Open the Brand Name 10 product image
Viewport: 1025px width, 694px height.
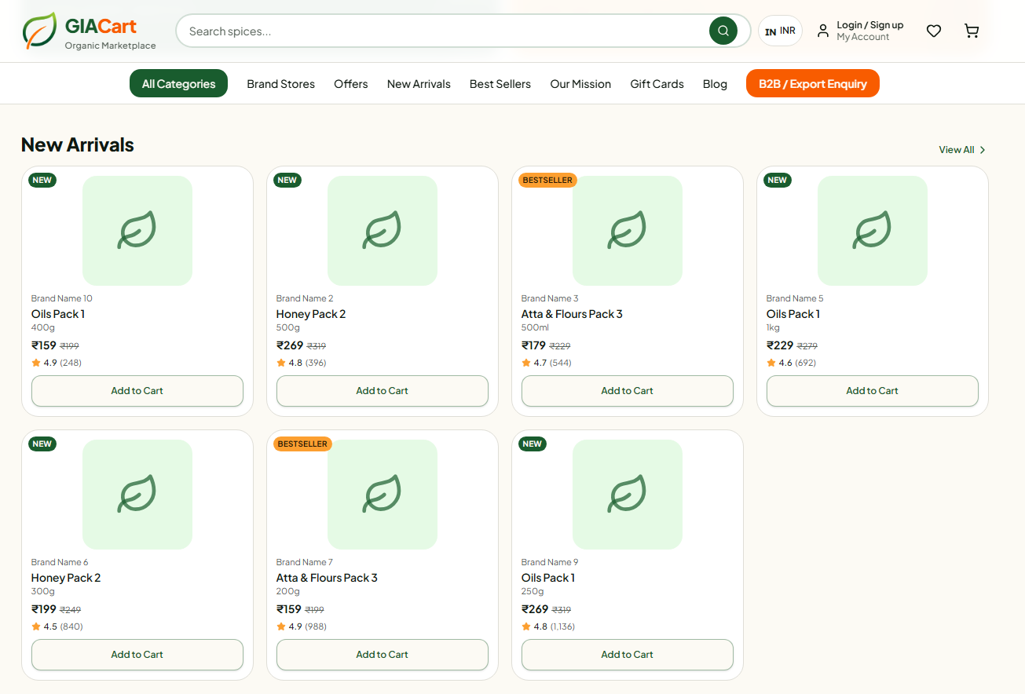pos(137,231)
